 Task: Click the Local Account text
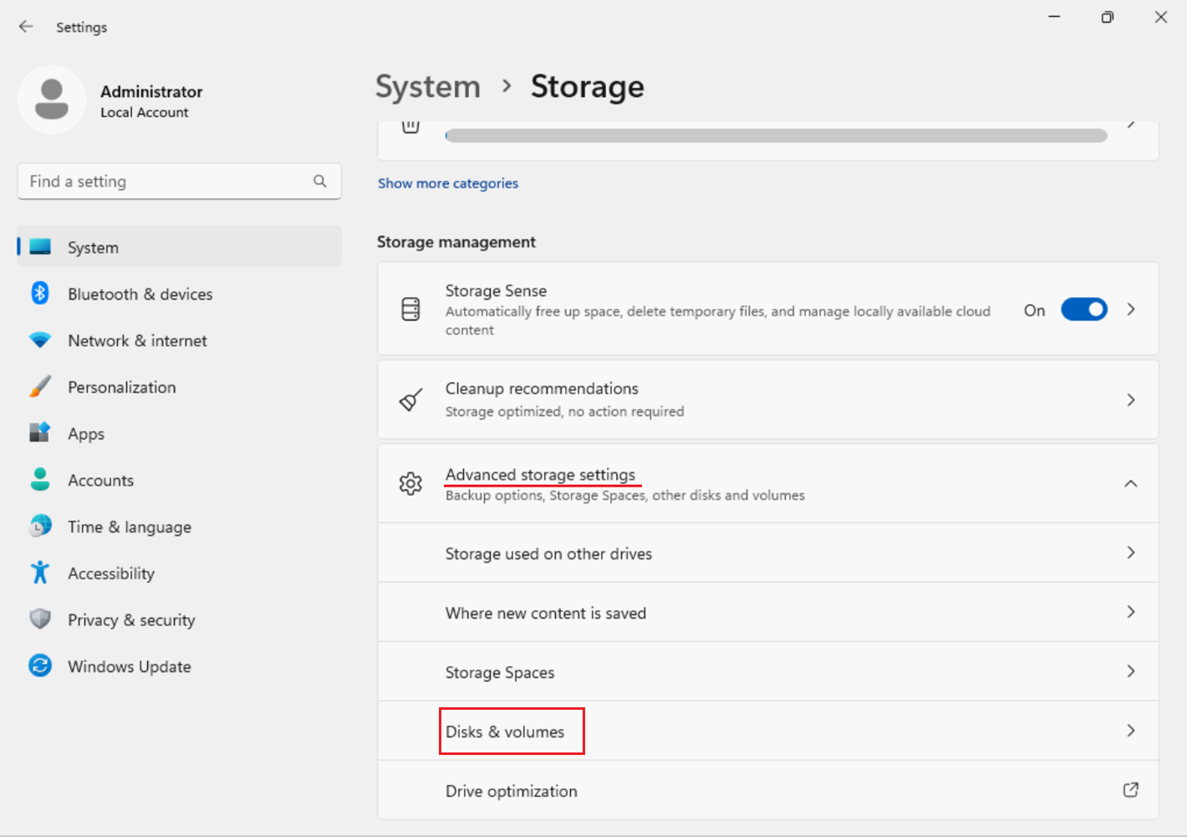145,112
